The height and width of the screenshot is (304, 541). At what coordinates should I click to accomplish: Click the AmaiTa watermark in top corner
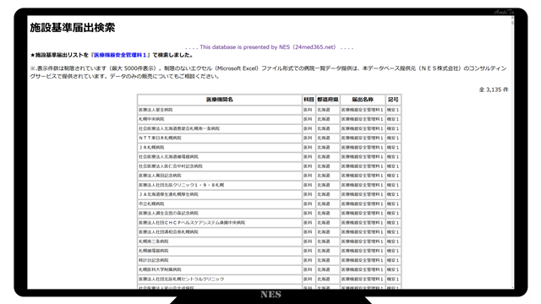click(x=504, y=13)
